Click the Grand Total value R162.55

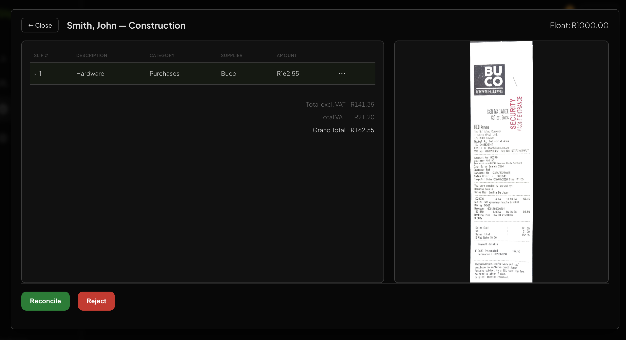[x=362, y=130]
